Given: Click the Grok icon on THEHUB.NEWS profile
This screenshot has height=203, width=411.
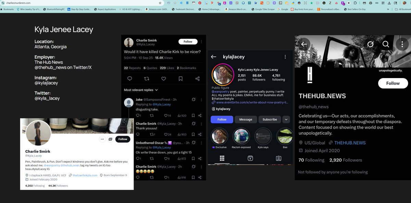Looking at the screenshot, I should 370,45.
